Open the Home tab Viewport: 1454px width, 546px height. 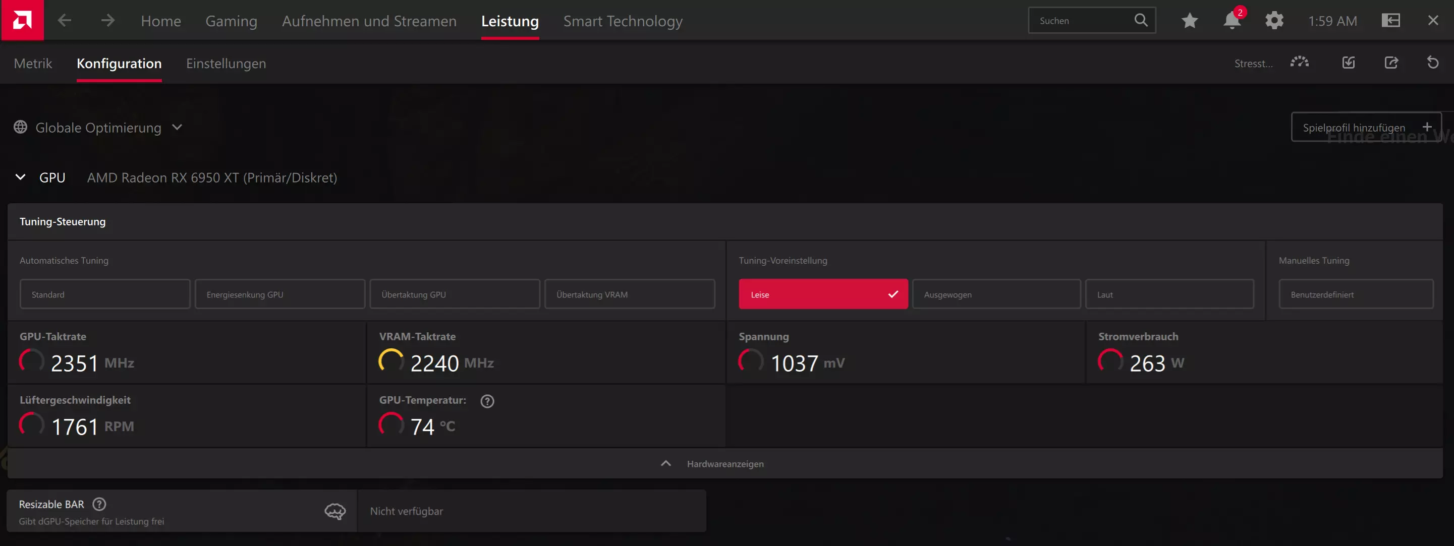pyautogui.click(x=161, y=21)
